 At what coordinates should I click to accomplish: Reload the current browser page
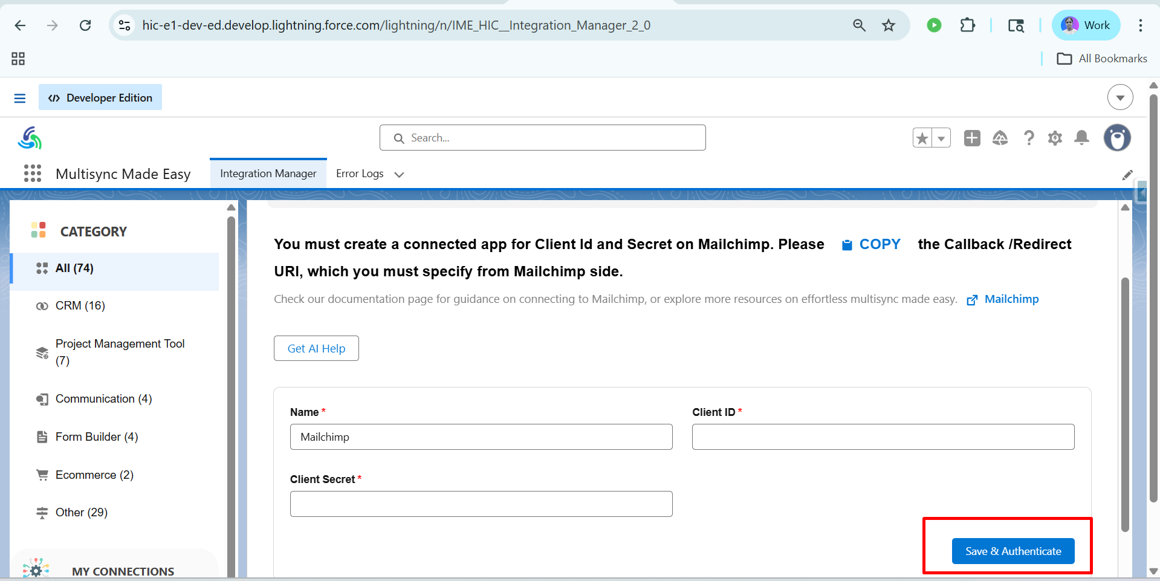click(x=85, y=25)
